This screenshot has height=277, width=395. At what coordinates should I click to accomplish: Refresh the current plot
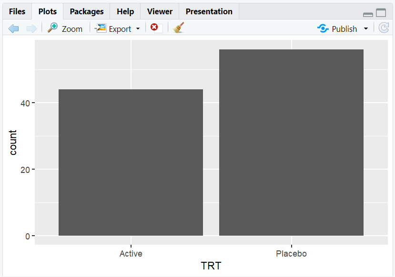pos(384,29)
